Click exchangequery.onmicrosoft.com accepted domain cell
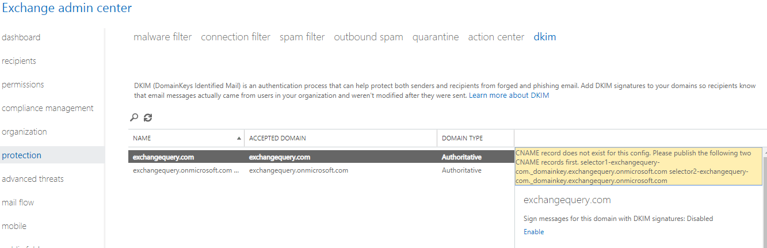 pyautogui.click(x=299, y=170)
